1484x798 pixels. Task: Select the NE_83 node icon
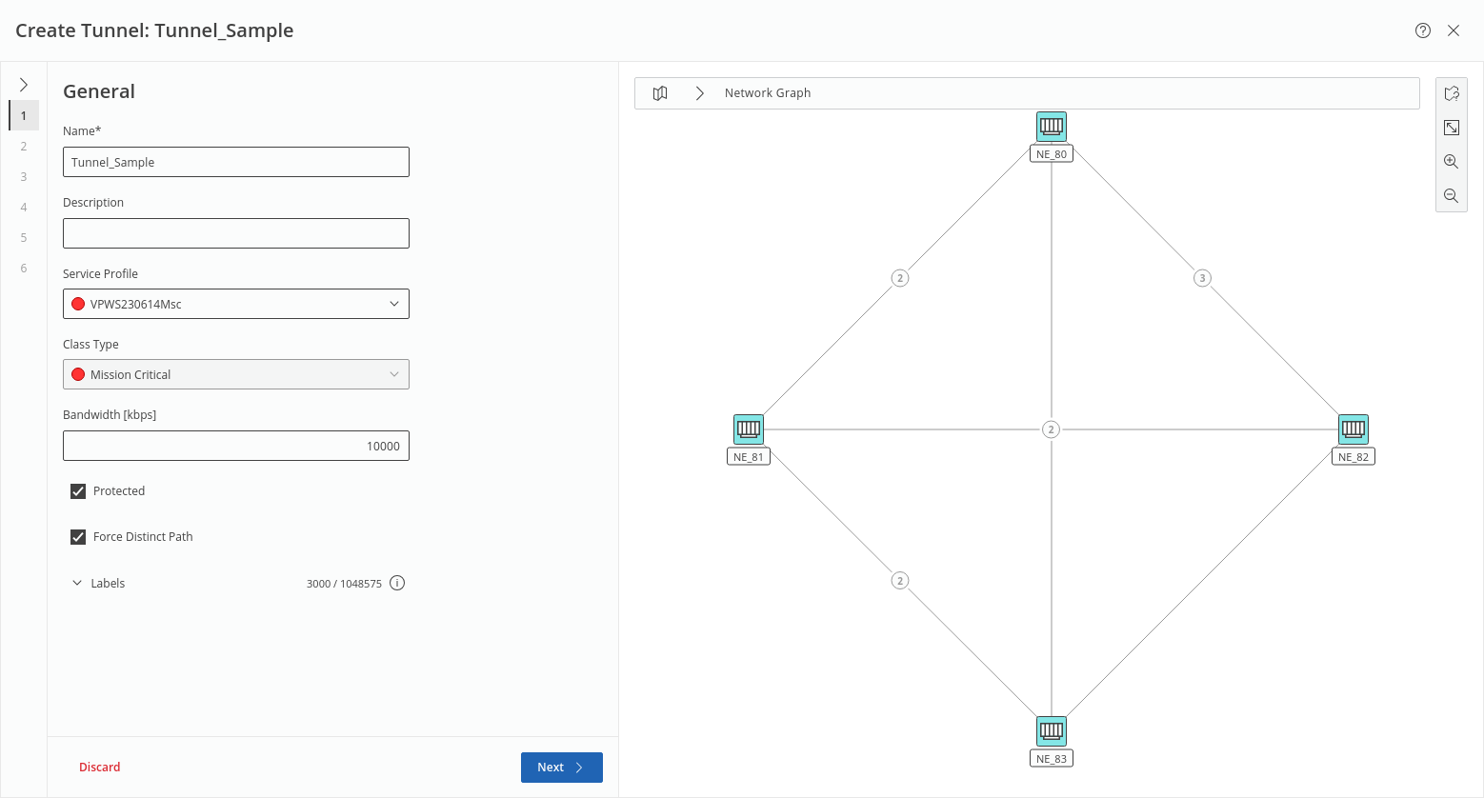point(1051,731)
